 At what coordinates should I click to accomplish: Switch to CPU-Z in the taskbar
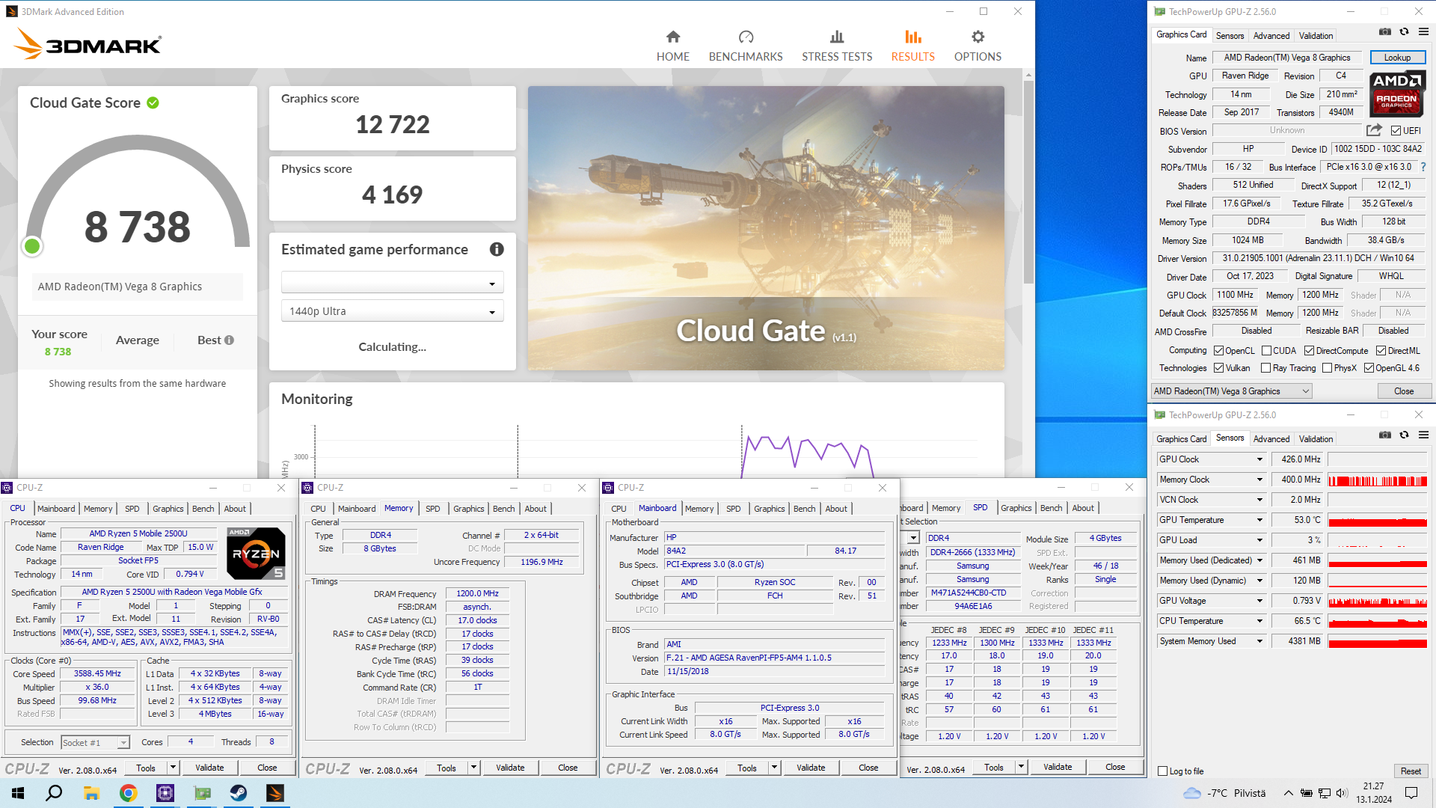165,793
